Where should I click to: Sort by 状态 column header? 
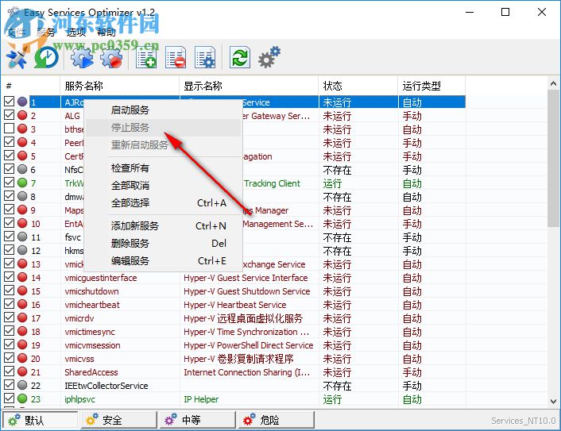tap(358, 86)
